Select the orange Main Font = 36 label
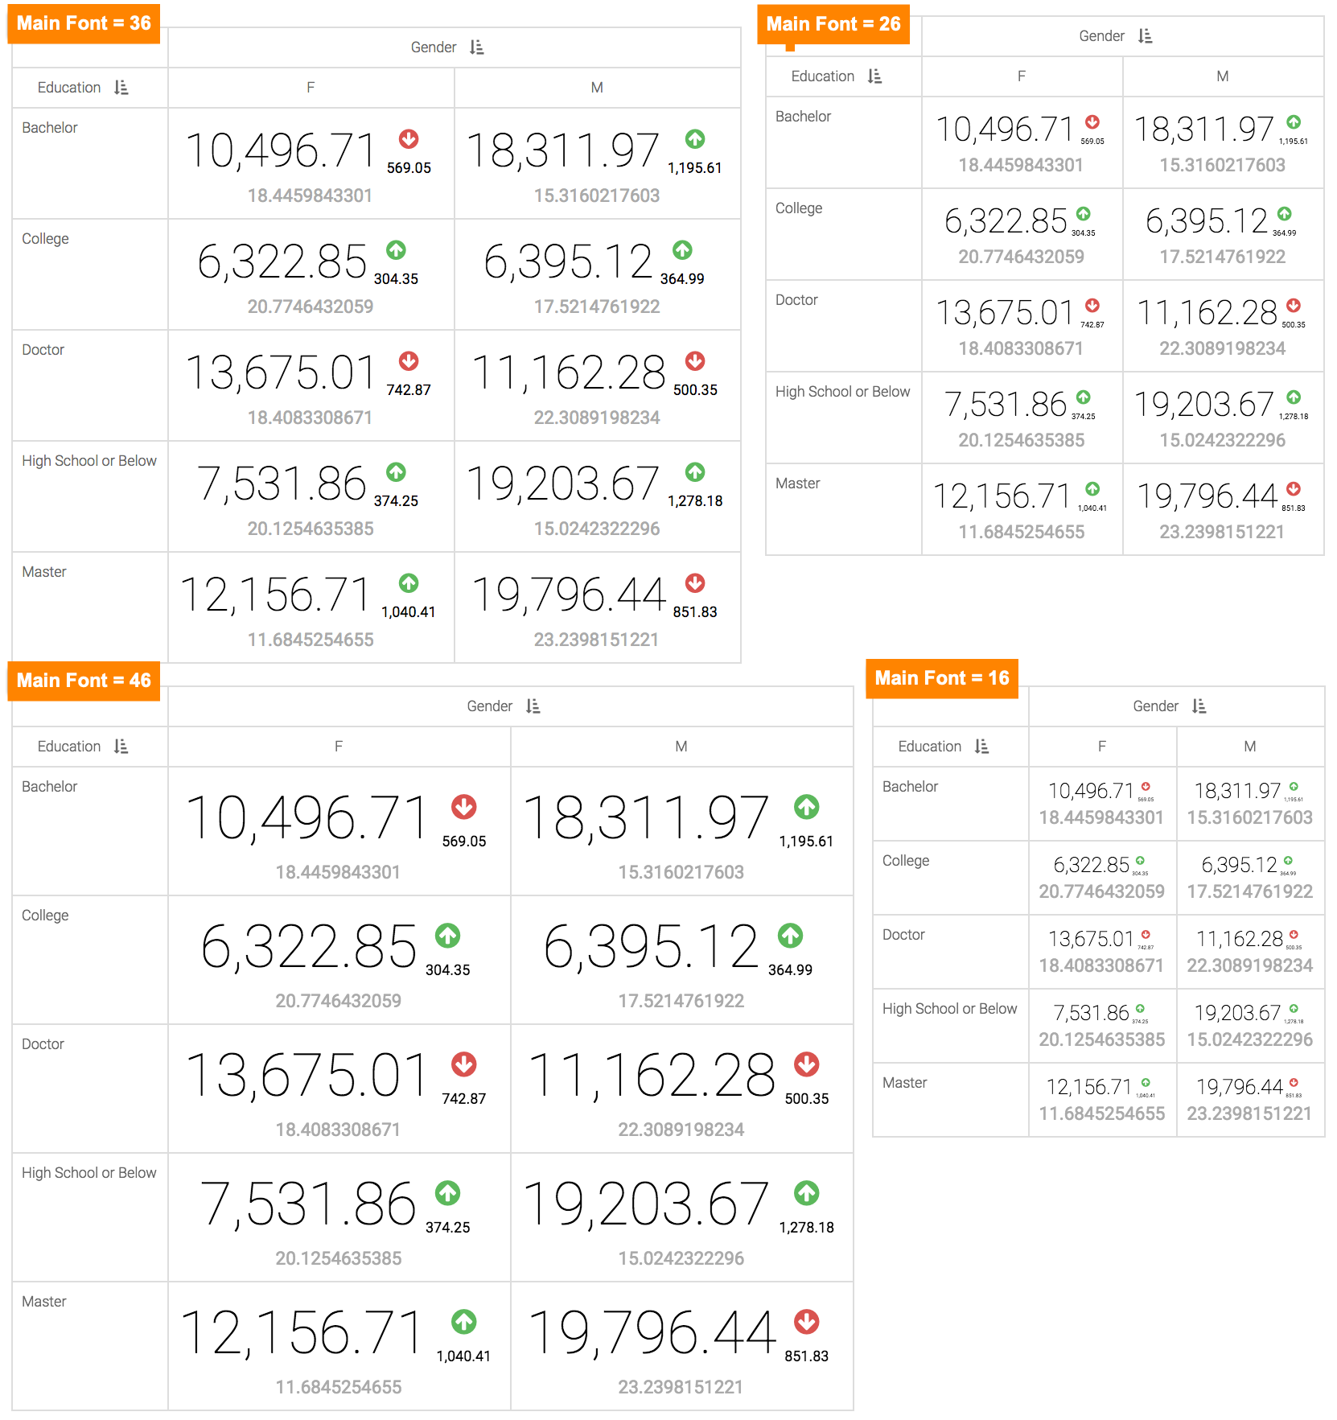The width and height of the screenshot is (1337, 1420). 84,23
